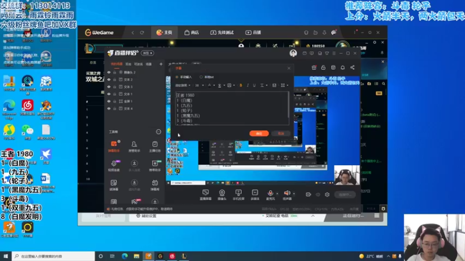Viewport: 465px width, 261px height.
Task: Click user avatar in 直播伴侣 title bar
Action: [293, 53]
